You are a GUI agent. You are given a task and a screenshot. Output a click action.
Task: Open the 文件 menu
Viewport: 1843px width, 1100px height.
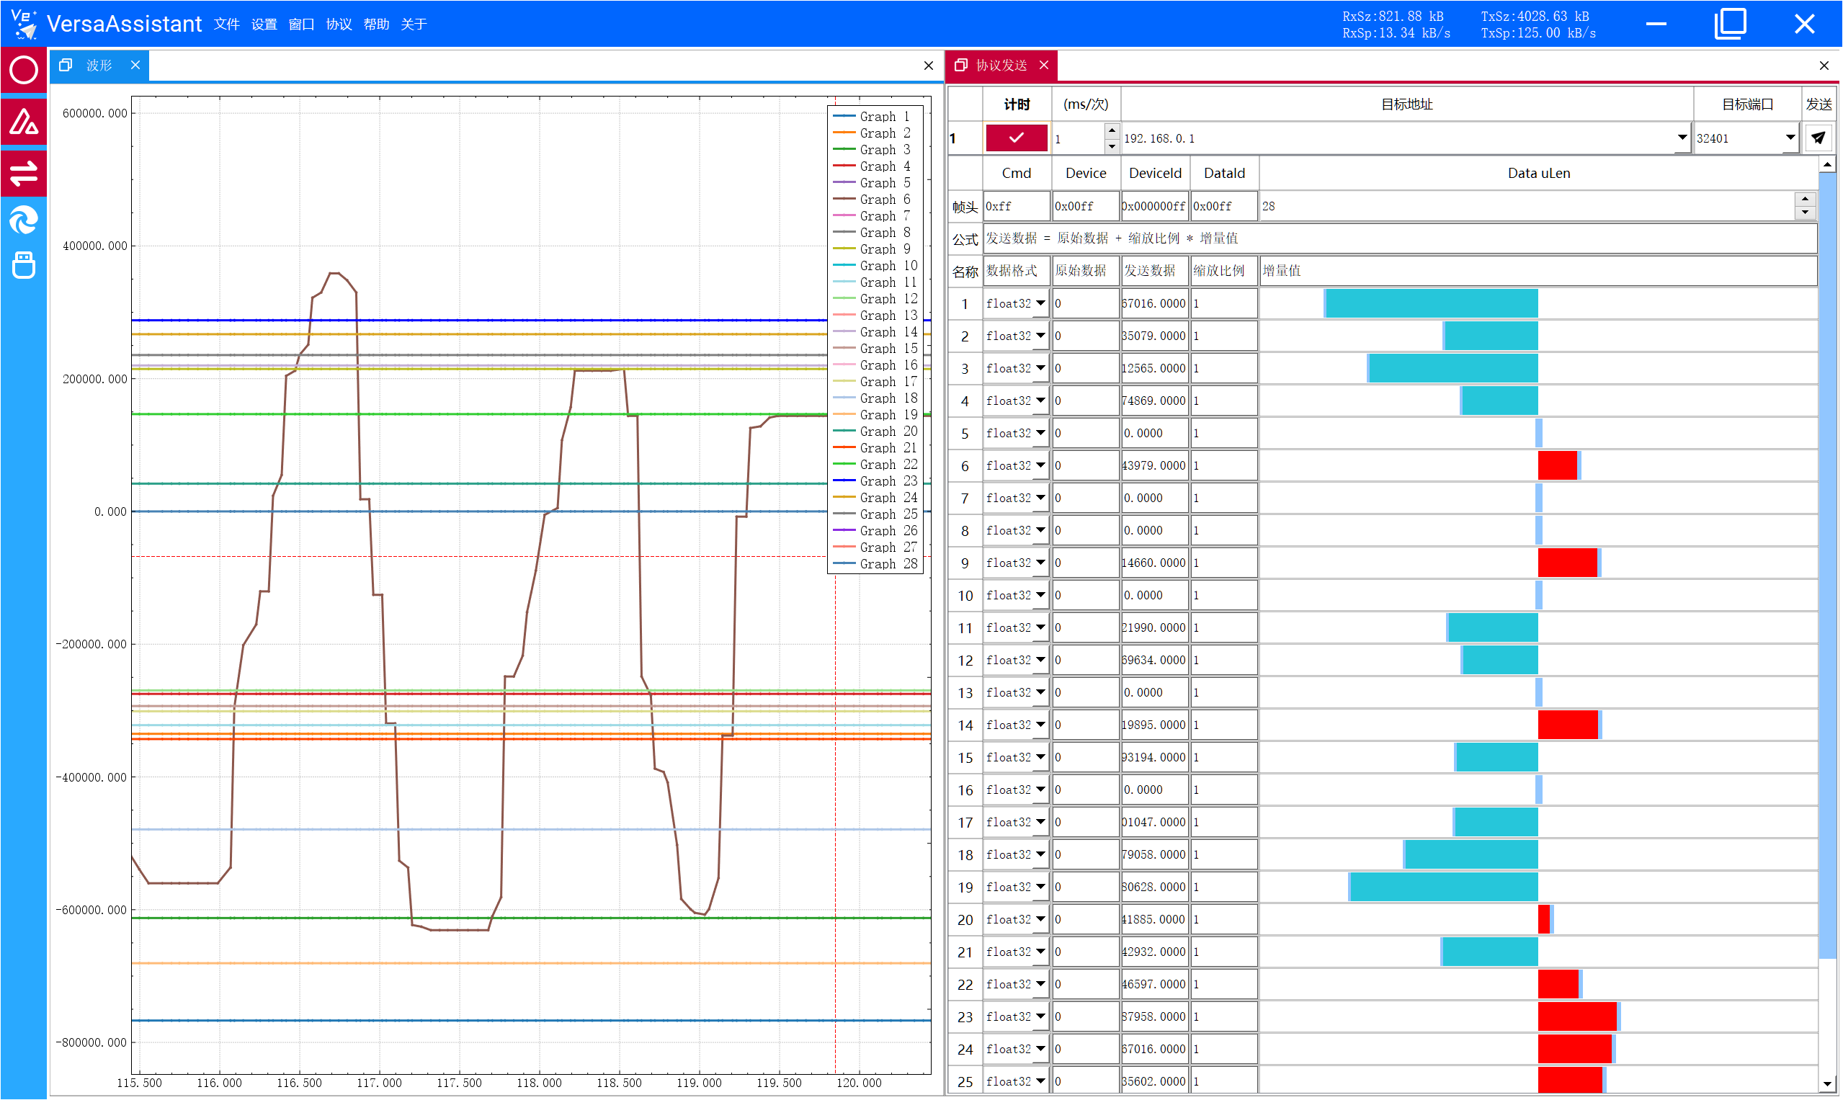(x=227, y=24)
